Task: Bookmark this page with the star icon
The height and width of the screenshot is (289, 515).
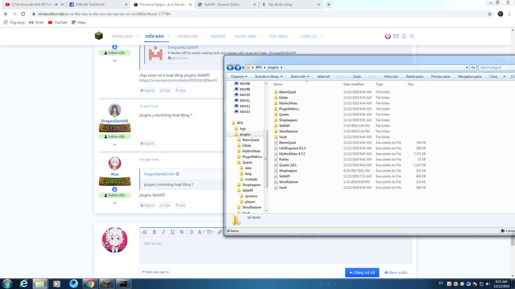Action: click(490, 14)
